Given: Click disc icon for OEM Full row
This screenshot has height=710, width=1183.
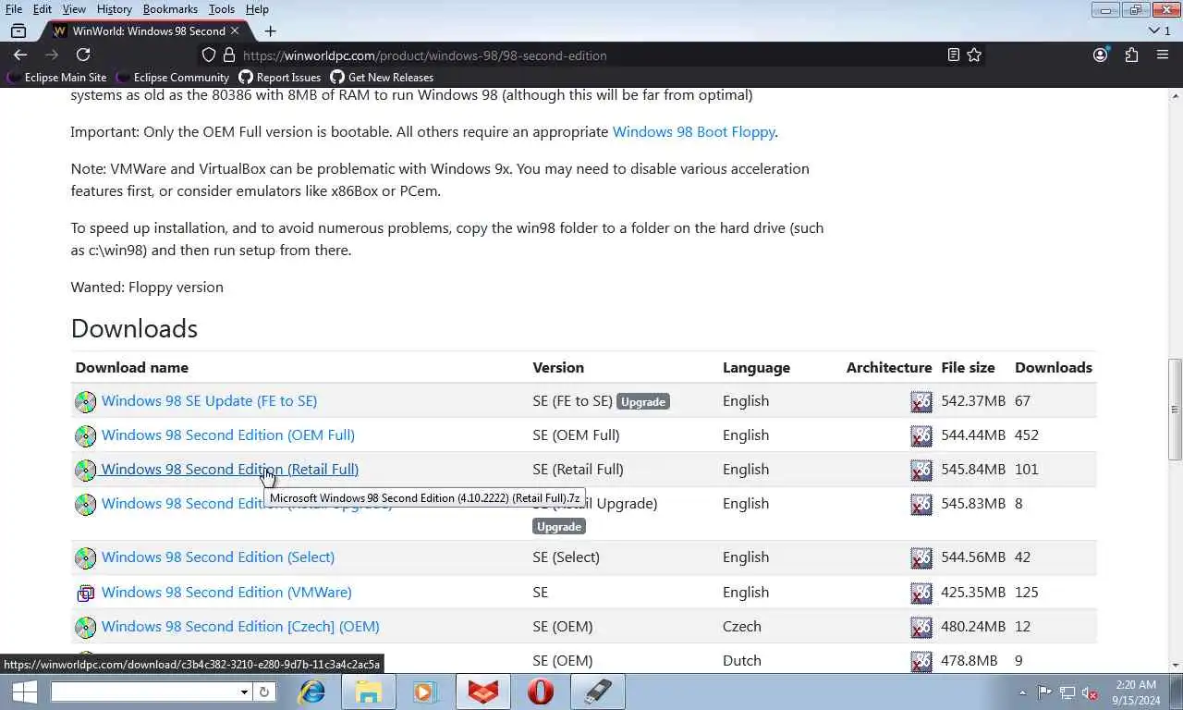Looking at the screenshot, I should tap(85, 435).
